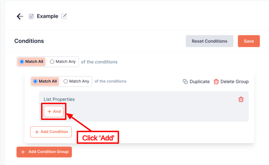Image resolution: width=269 pixels, height=165 pixels.
Task: Choose Match Any inside the condition group
Action: point(66,81)
